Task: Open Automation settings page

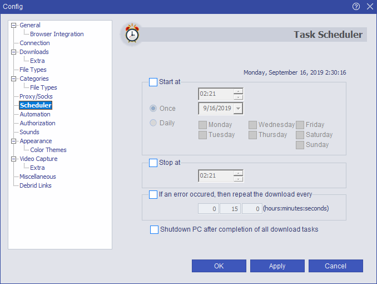Action: point(35,114)
